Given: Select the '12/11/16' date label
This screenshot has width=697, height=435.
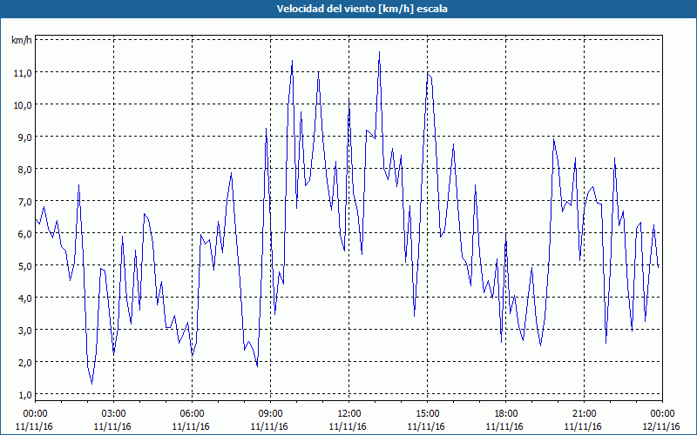Looking at the screenshot, I should 661,426.
